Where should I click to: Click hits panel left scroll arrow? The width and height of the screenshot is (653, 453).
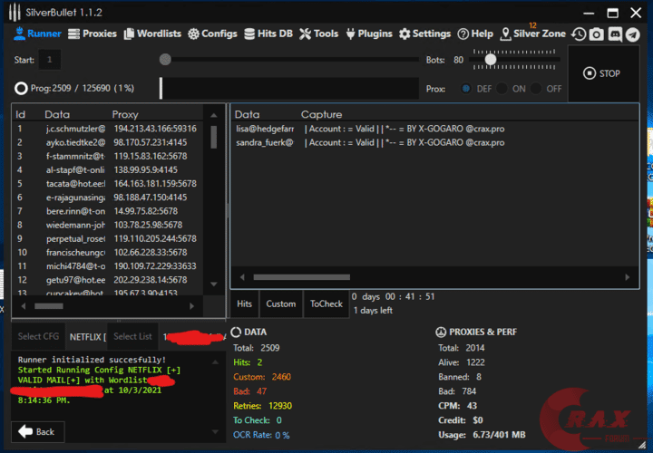[242, 277]
